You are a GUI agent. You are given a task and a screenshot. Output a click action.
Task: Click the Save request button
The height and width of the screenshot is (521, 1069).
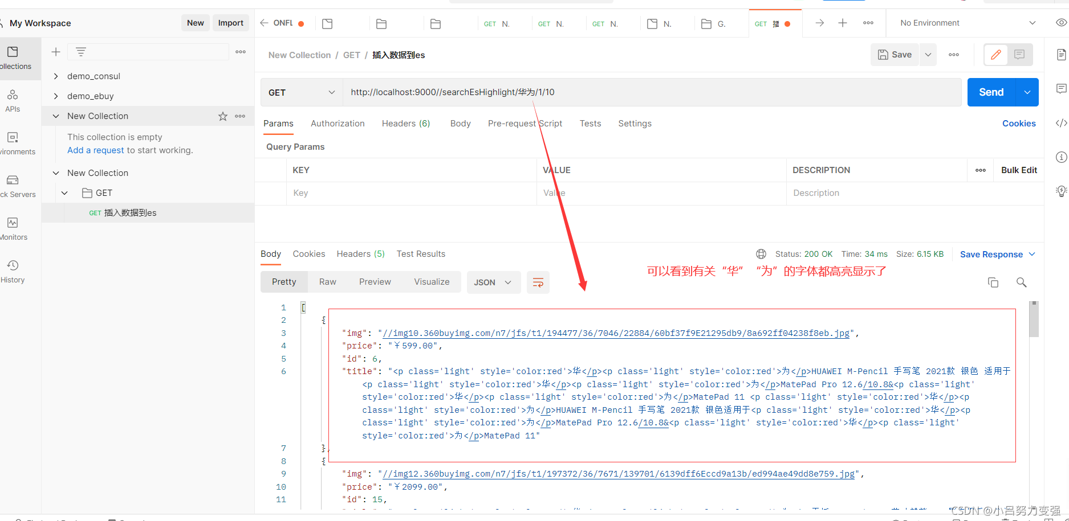(895, 55)
